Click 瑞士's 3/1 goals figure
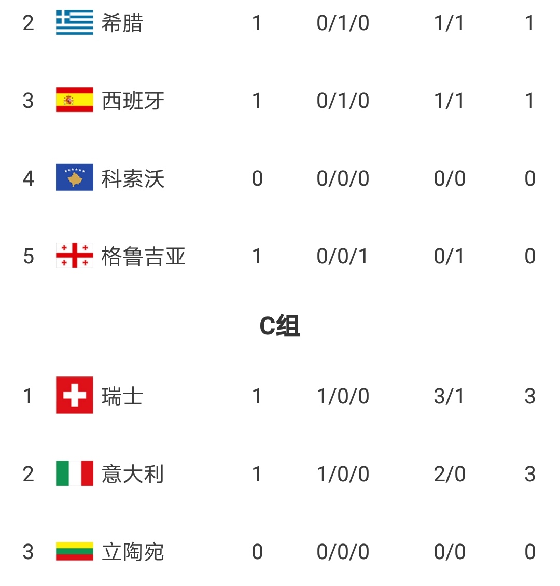Screen dimensions: 560x586 (x=449, y=396)
